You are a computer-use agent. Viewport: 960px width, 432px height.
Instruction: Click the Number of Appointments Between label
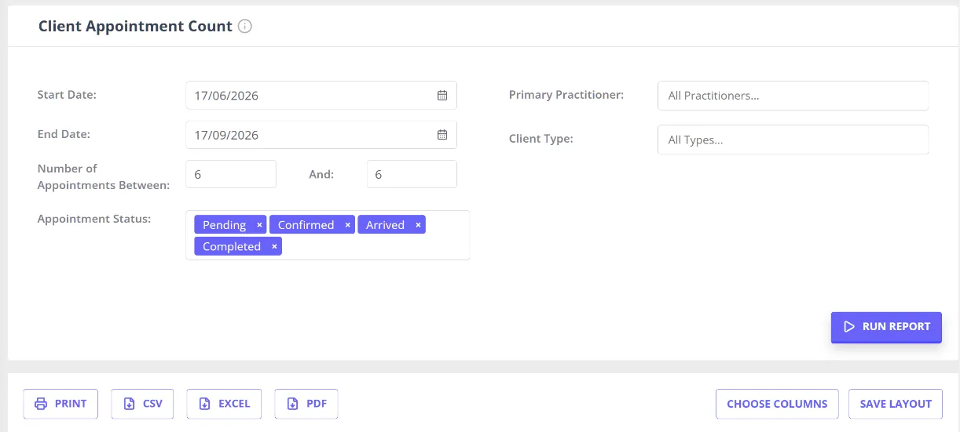[104, 177]
